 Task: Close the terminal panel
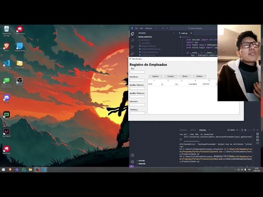(x=258, y=130)
